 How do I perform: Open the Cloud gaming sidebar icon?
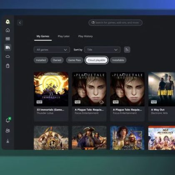[8, 56]
